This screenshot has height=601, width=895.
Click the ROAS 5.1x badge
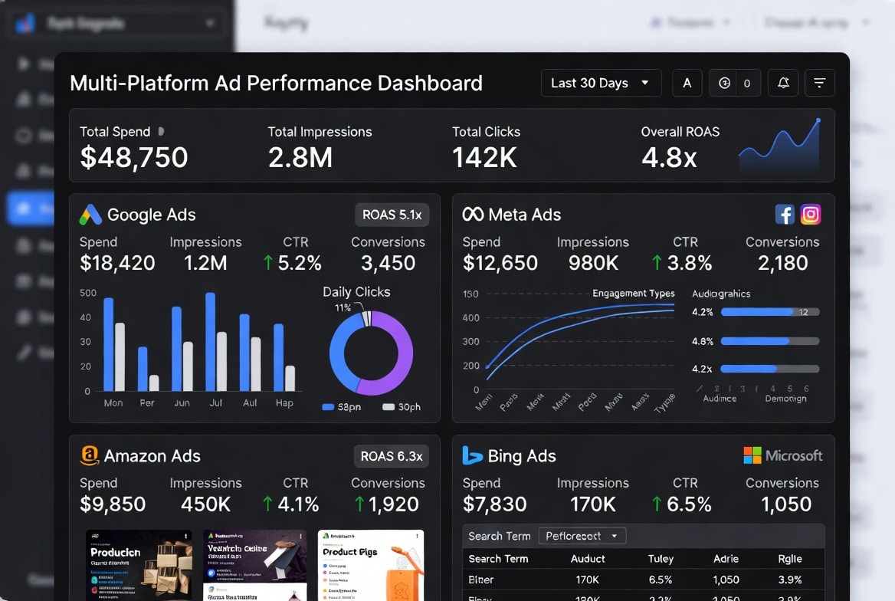click(x=392, y=215)
